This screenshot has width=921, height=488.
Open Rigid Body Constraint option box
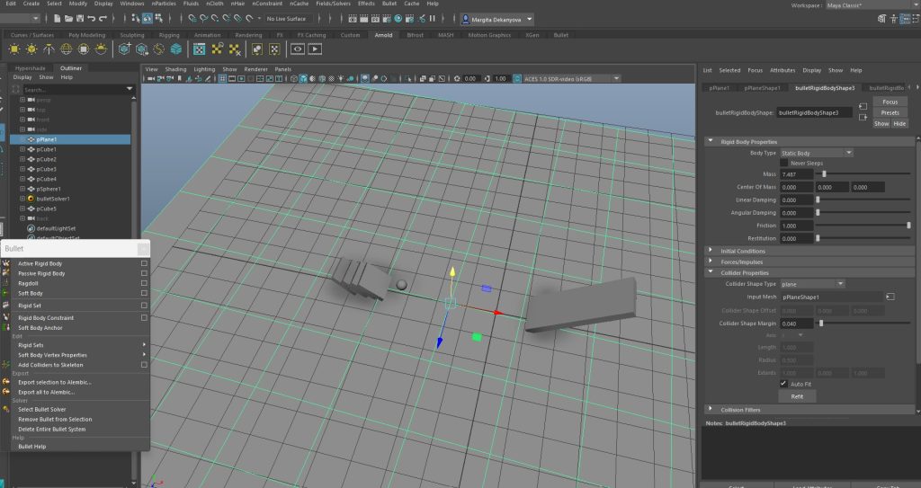pos(144,318)
